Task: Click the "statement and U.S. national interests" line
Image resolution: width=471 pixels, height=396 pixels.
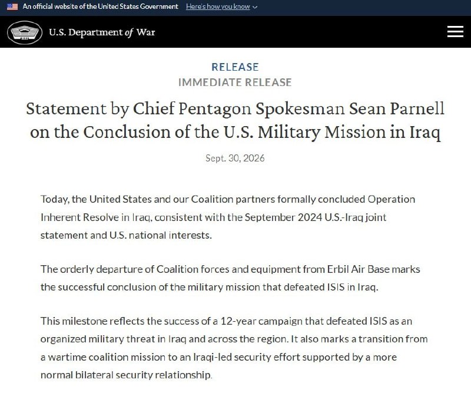Action: point(126,235)
